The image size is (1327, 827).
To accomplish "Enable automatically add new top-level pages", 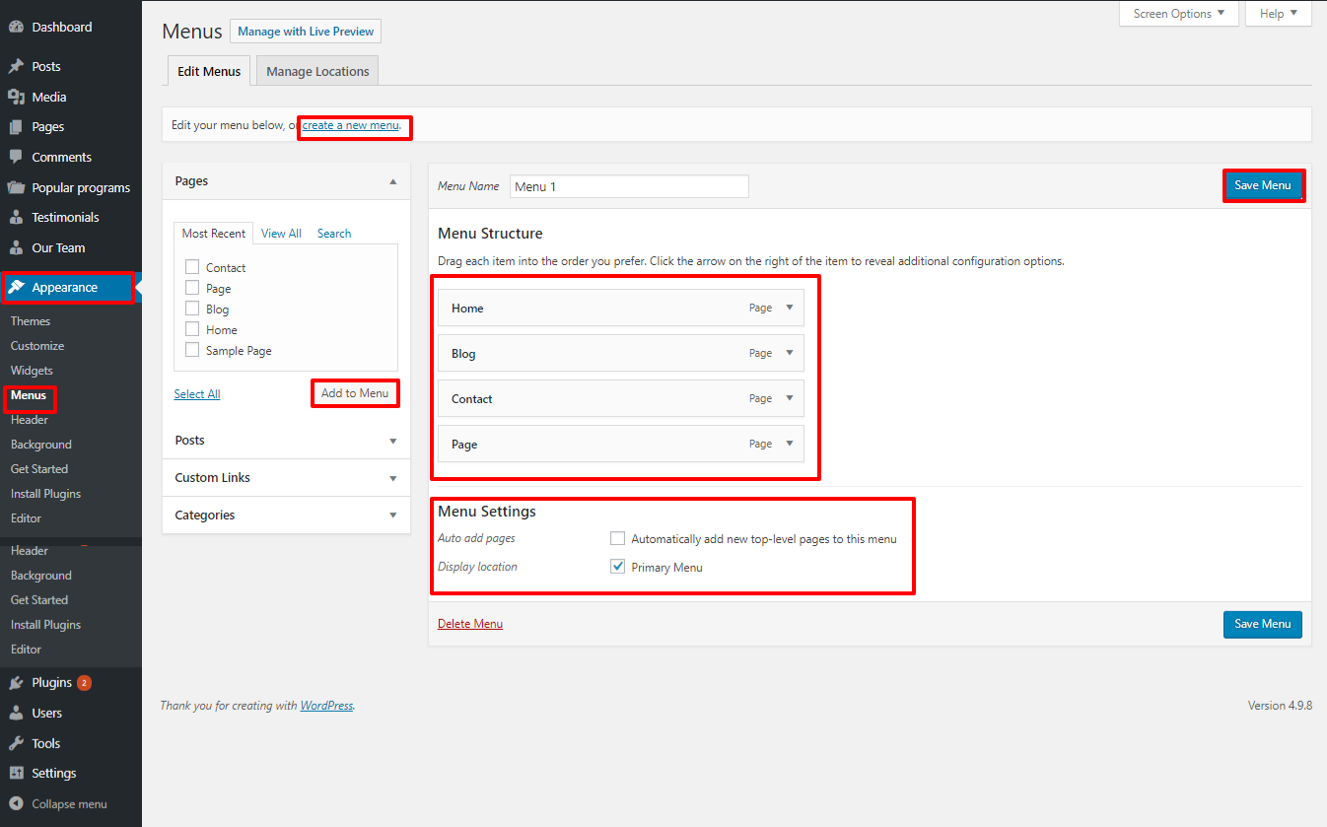I will 618,539.
